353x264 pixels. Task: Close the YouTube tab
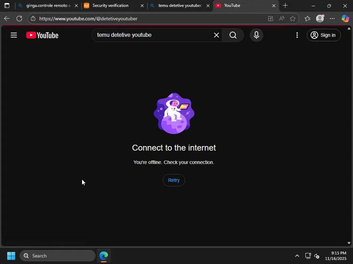(x=274, y=6)
